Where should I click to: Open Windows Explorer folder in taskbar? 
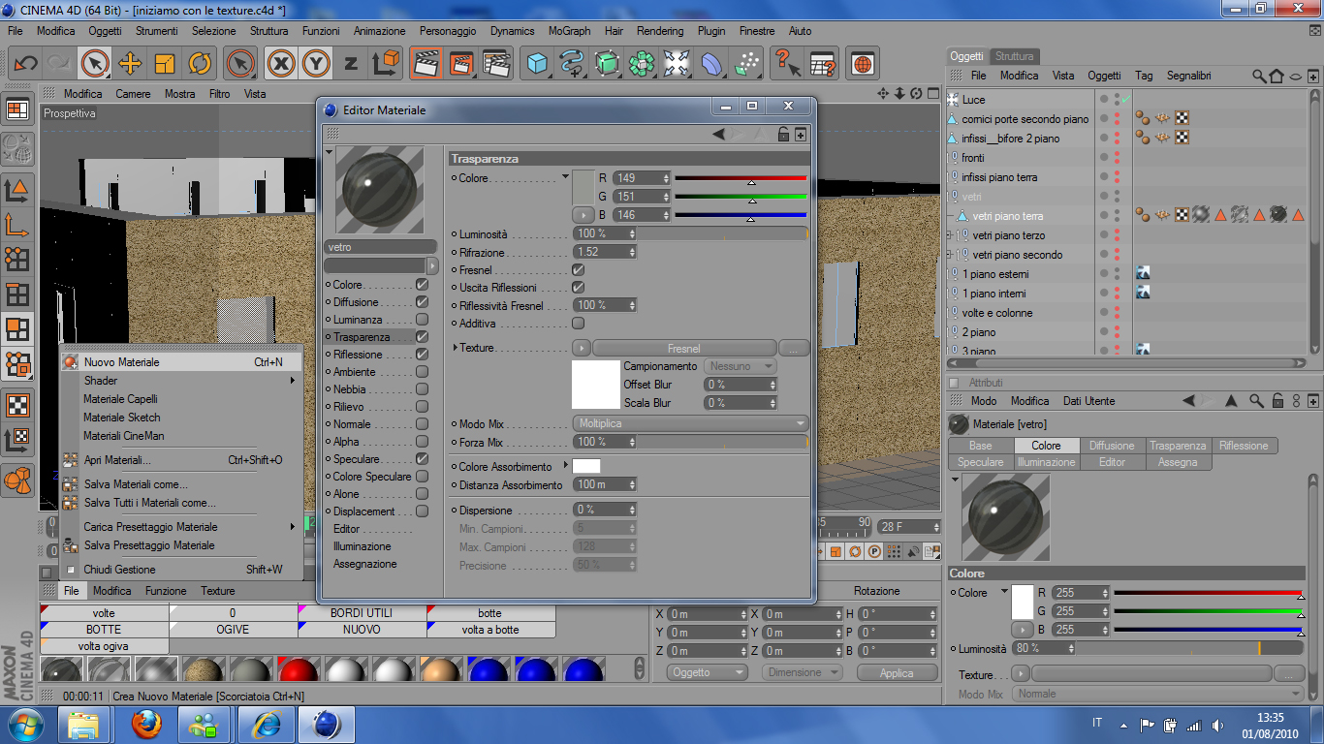[x=83, y=724]
